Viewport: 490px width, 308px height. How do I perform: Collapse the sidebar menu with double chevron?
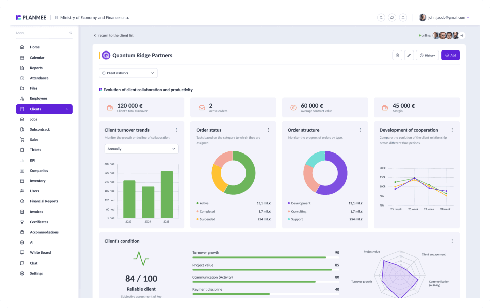71,33
